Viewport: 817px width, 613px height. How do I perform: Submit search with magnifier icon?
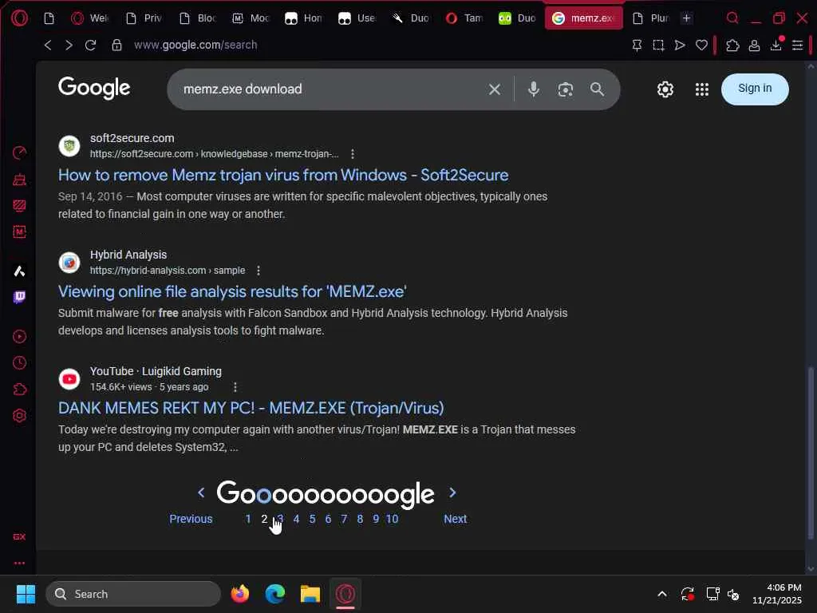(x=597, y=89)
